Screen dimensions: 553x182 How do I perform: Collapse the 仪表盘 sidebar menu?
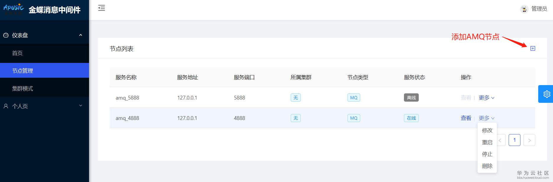(80, 35)
